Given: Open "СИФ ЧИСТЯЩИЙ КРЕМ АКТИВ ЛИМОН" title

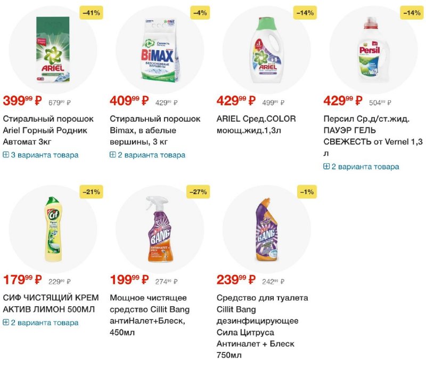Looking at the screenshot, I should tap(51, 303).
